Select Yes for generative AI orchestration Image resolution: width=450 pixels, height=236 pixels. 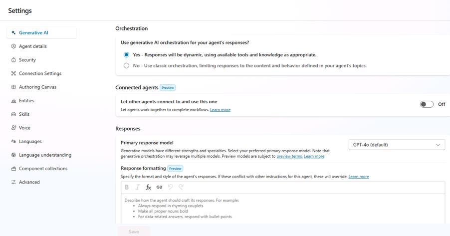(x=126, y=54)
